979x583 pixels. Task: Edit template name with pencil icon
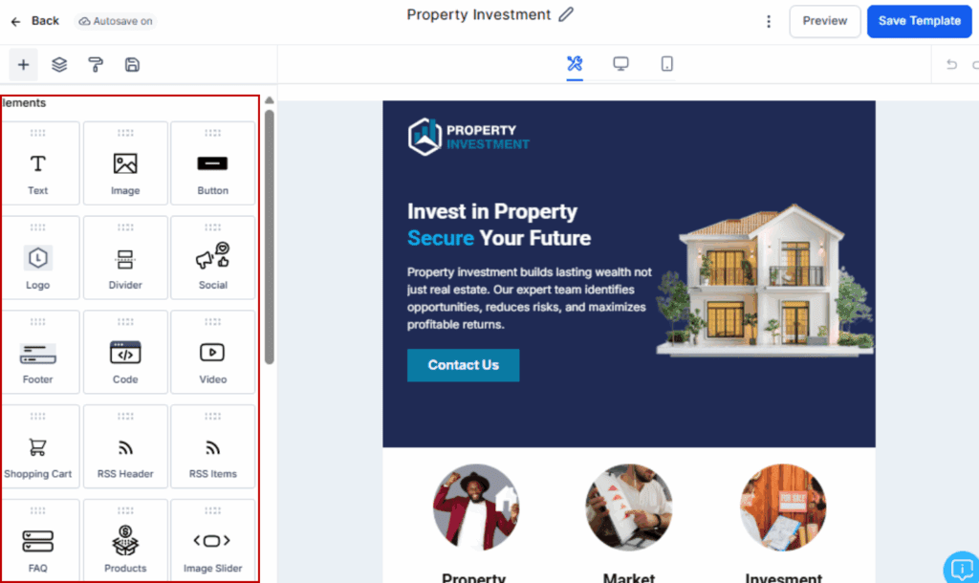(566, 14)
